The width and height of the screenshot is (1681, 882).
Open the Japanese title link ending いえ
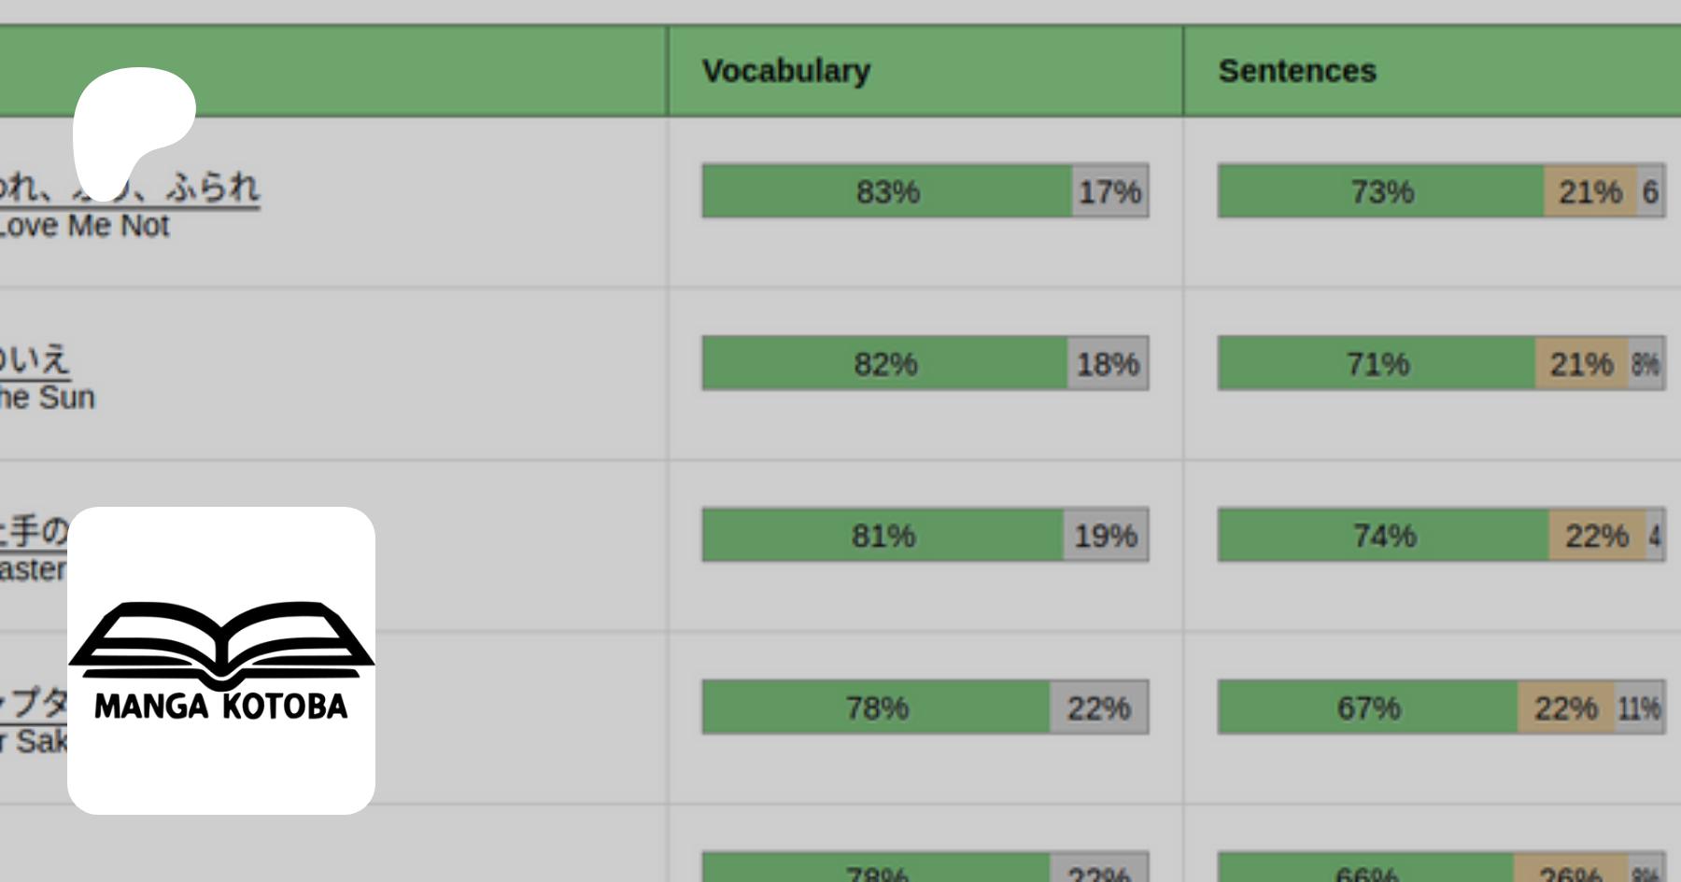[35, 359]
